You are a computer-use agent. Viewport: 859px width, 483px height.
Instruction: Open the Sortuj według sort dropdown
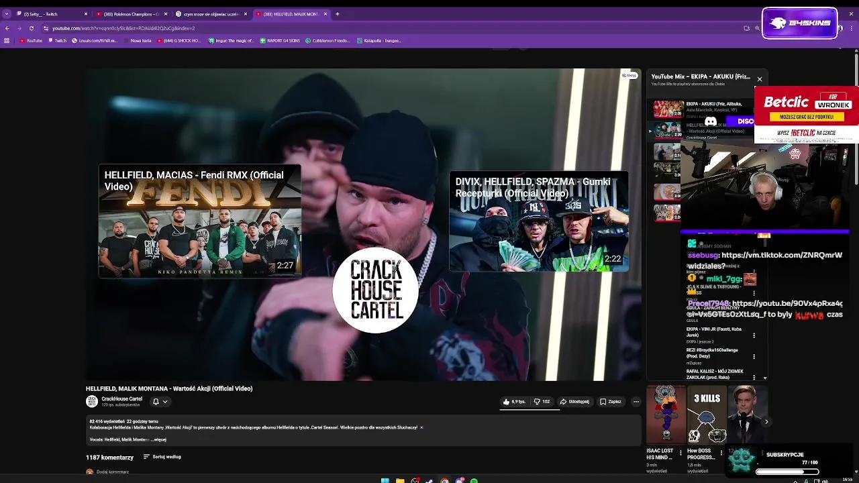click(x=162, y=457)
